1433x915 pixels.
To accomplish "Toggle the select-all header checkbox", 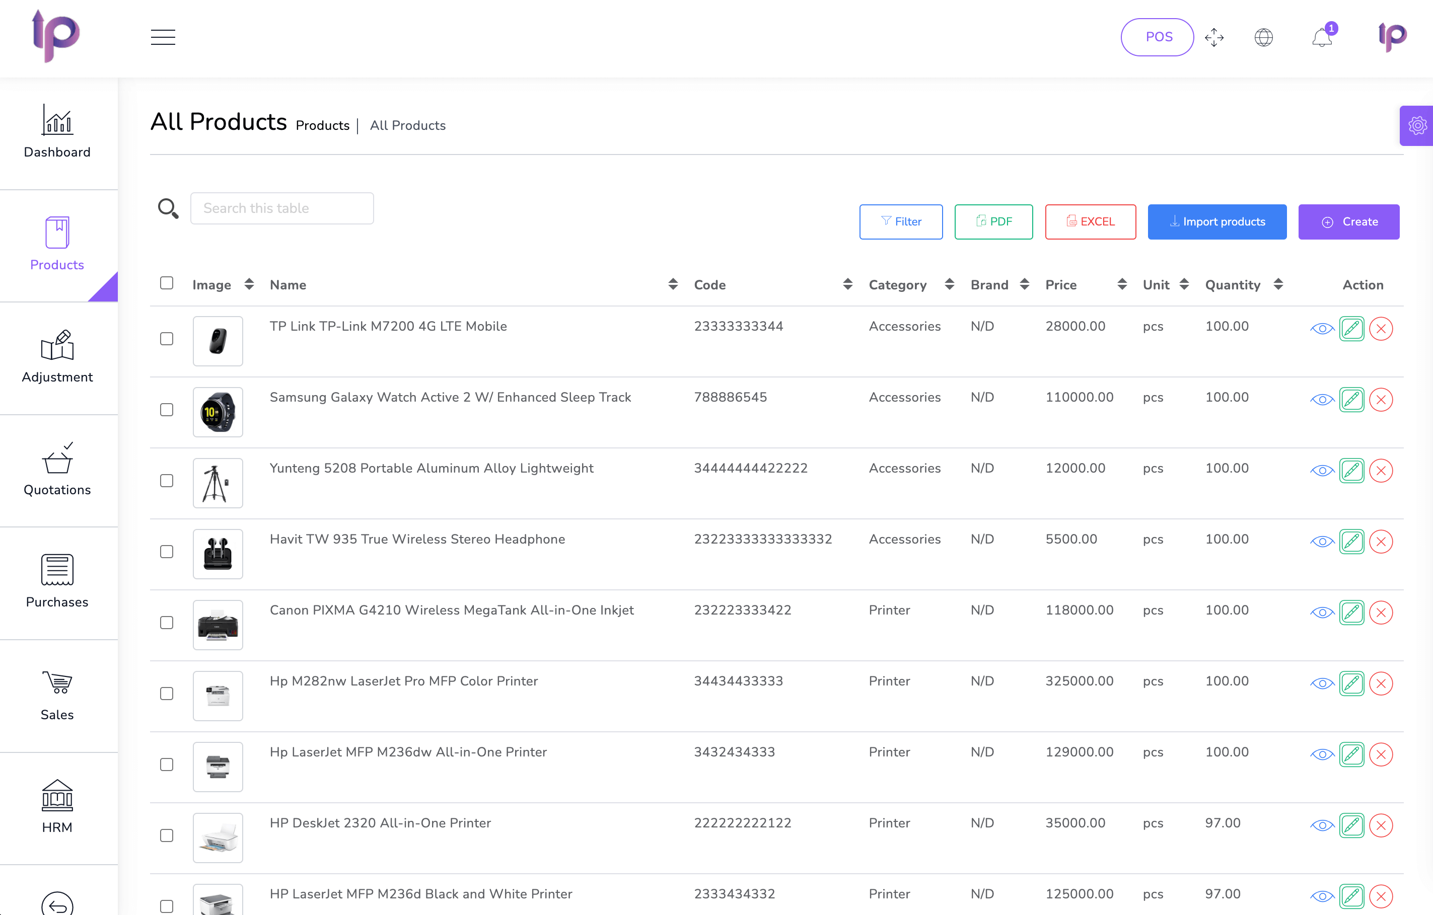I will point(167,282).
